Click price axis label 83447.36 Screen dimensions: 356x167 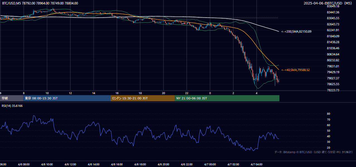coord(333,12)
